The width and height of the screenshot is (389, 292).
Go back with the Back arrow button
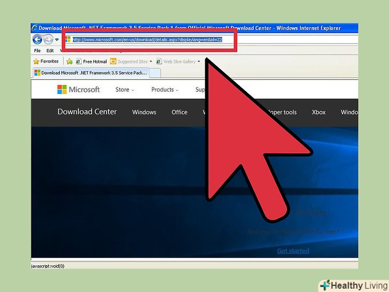point(37,39)
